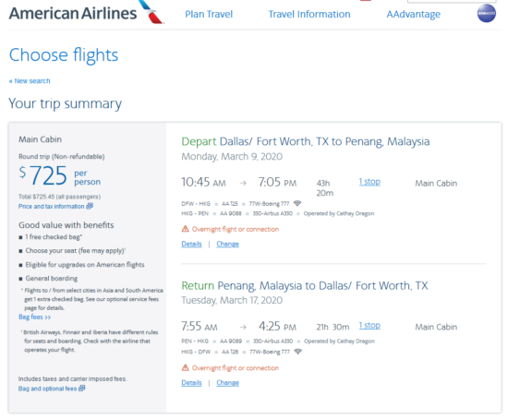The image size is (508, 419).
Task: Change the departing Dallas to Penang flight
Action: point(227,245)
